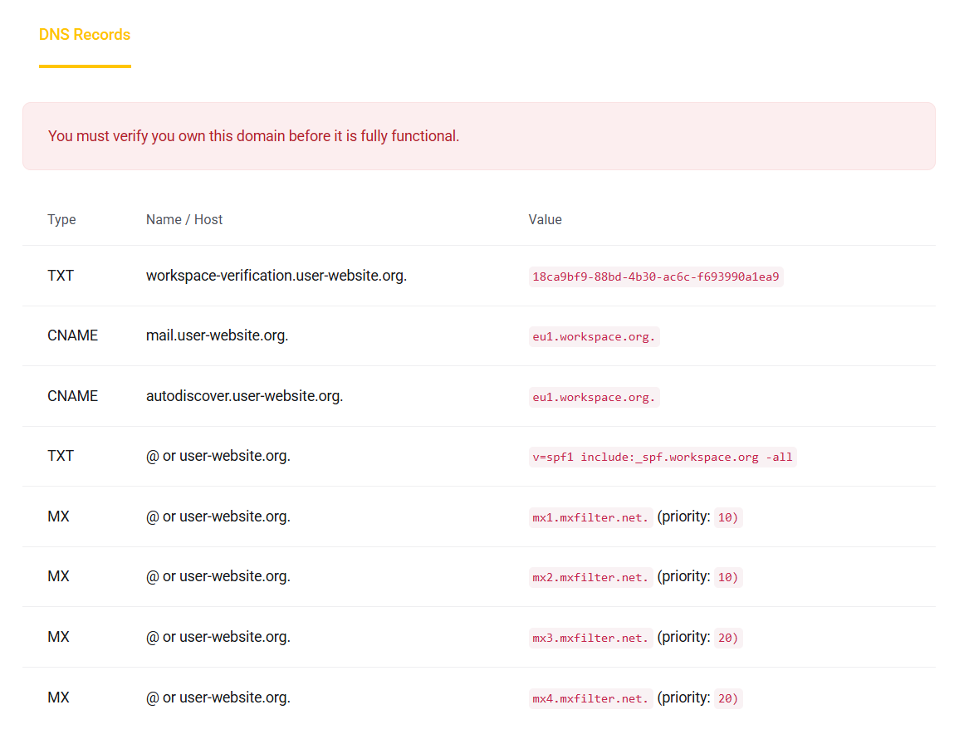Screen dimensions: 959x744
Task: Click priority 10 in mx1 row
Action: pyautogui.click(x=728, y=517)
